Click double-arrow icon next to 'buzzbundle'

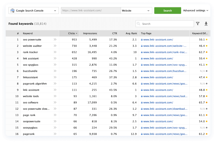(x=55, y=71)
